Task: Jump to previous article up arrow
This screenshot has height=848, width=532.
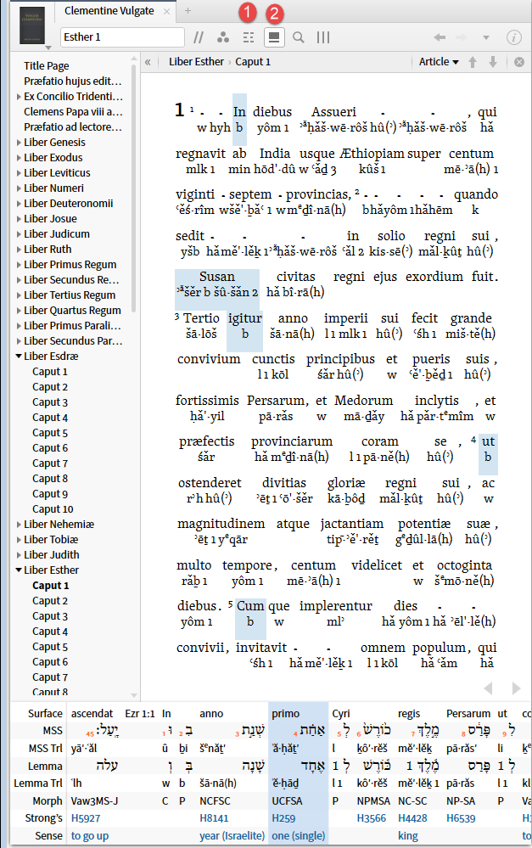Action: 473,62
